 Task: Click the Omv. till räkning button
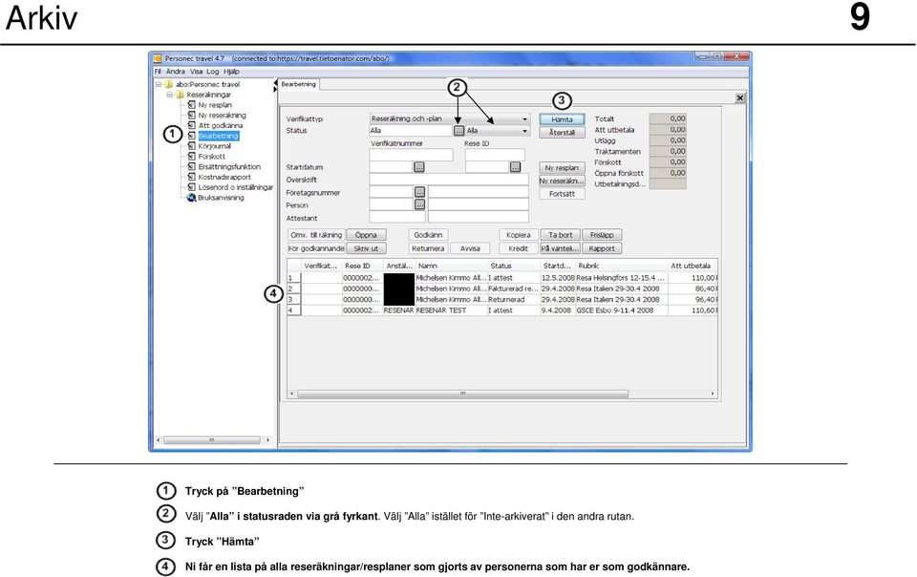[x=316, y=235]
